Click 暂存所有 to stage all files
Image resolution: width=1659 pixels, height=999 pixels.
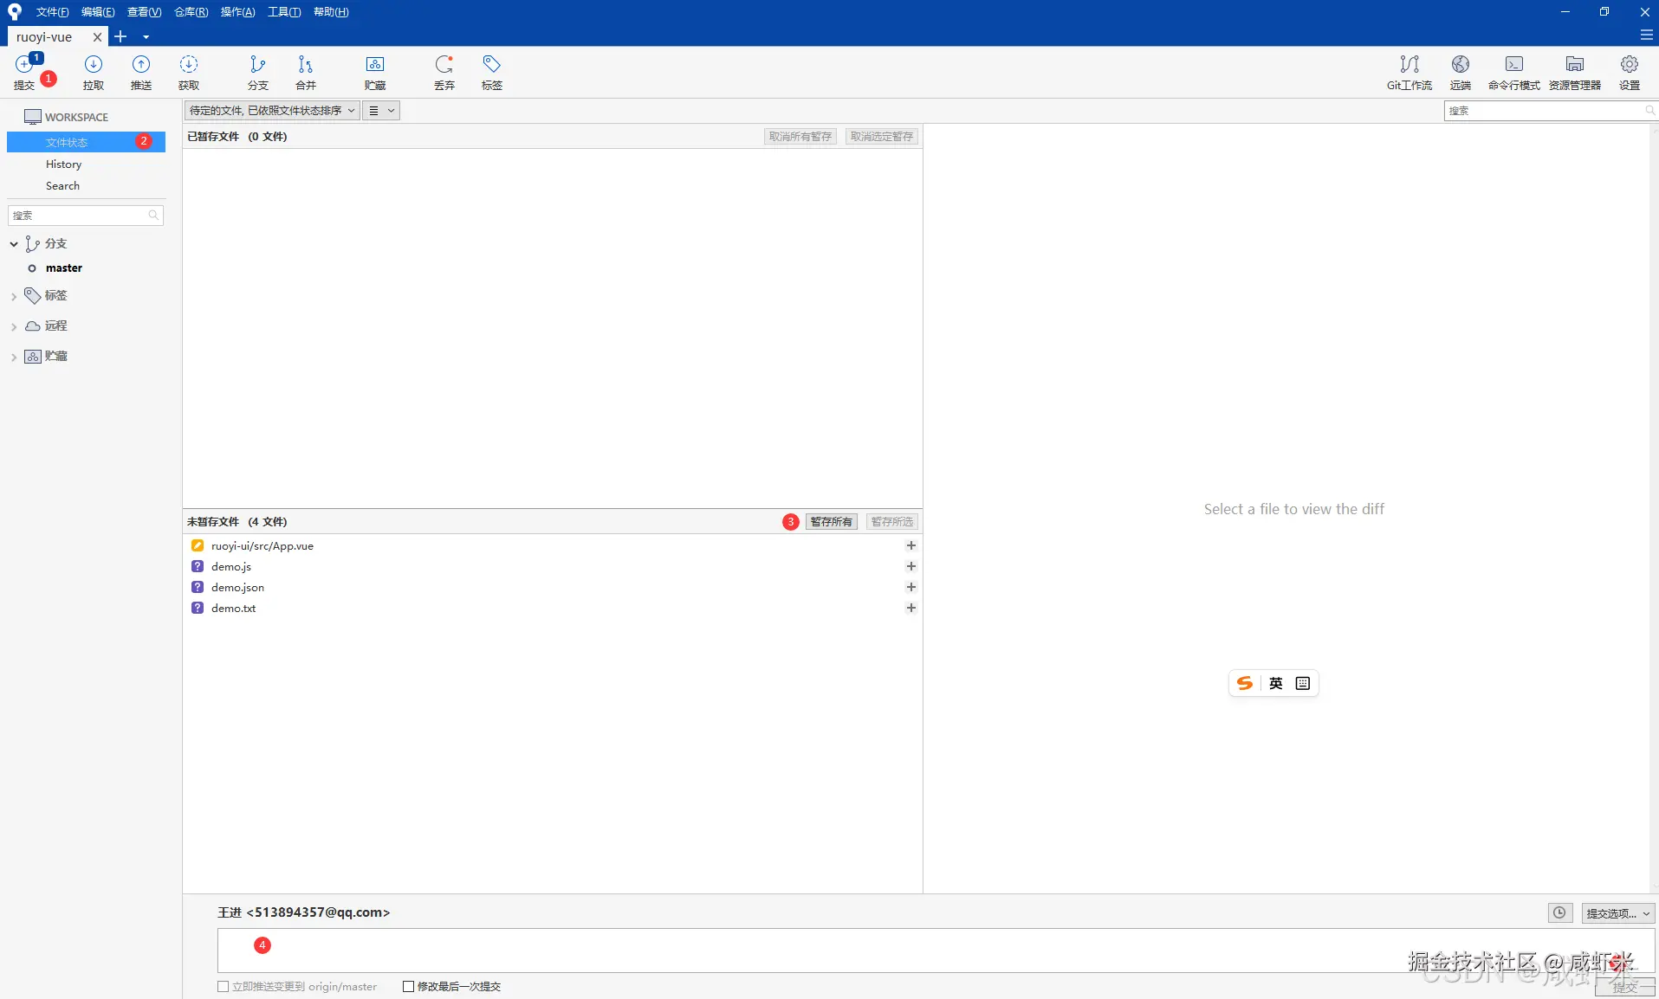[x=831, y=521]
